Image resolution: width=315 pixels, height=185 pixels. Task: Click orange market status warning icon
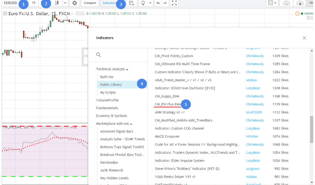point(297,13)
